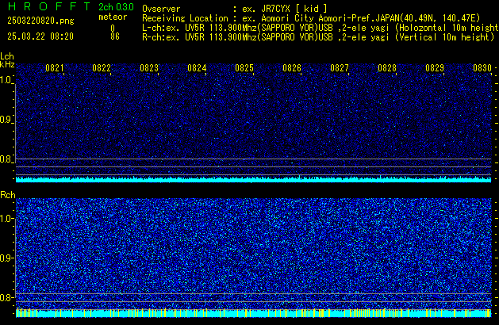The image size is (499, 325).
Task: Click the Lch 0.9 kHz axis label
Action: [6, 120]
